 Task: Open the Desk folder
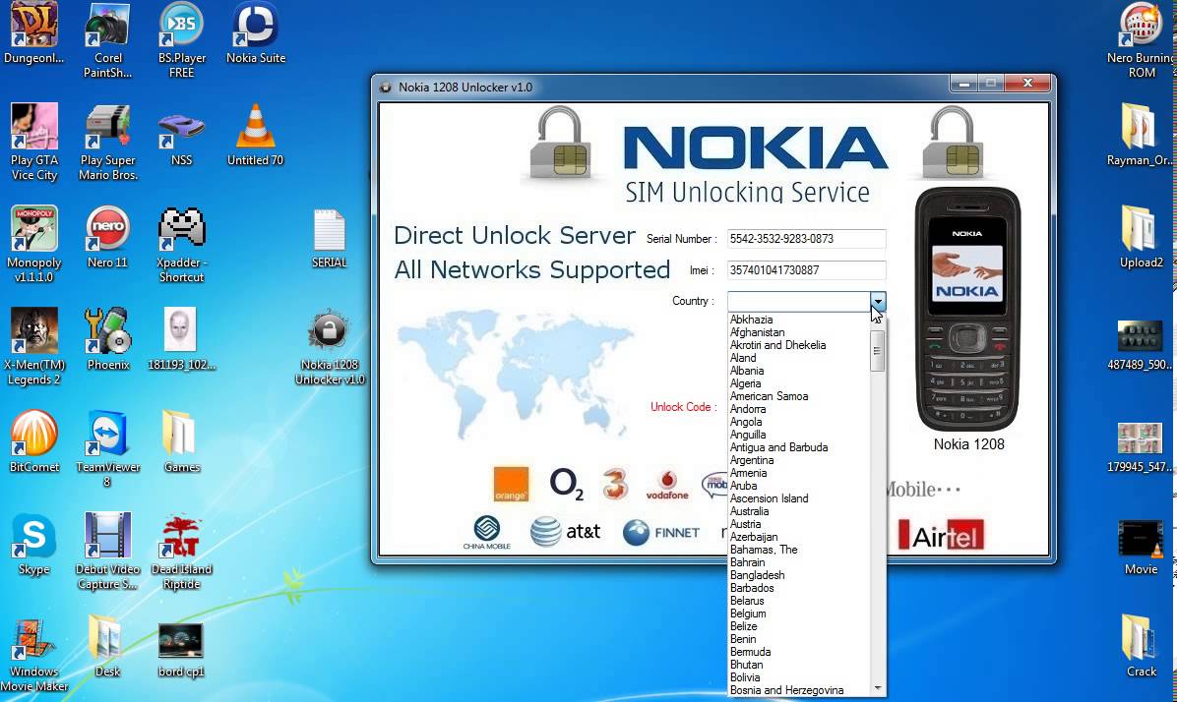[106, 647]
